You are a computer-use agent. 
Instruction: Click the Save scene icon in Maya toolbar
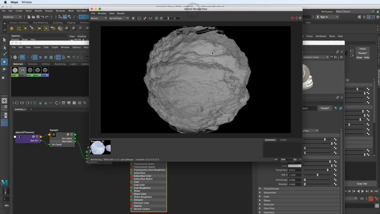pos(38,17)
